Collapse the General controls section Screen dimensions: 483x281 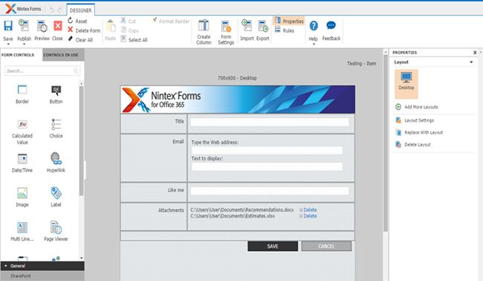click(42, 265)
